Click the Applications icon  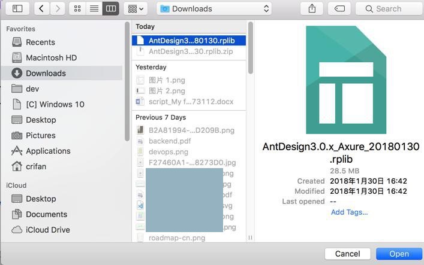tap(17, 151)
